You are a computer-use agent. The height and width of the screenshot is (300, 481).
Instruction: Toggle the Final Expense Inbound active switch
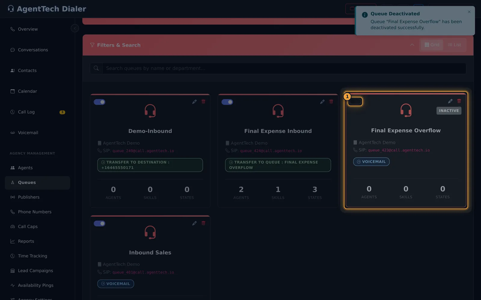click(x=227, y=102)
